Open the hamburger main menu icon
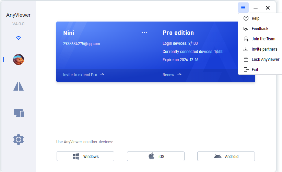 tap(243, 8)
